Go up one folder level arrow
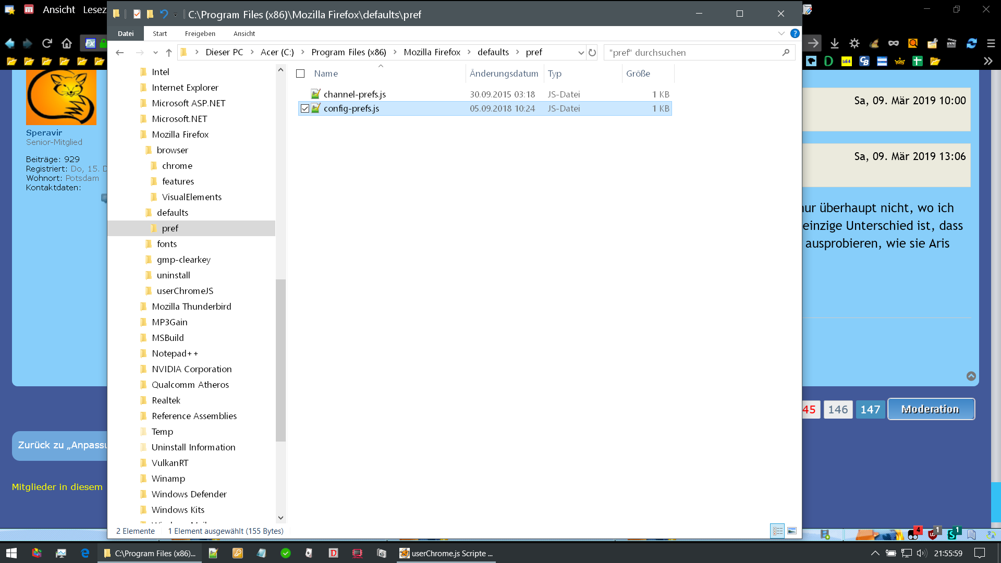The width and height of the screenshot is (1001, 563). 169,53
